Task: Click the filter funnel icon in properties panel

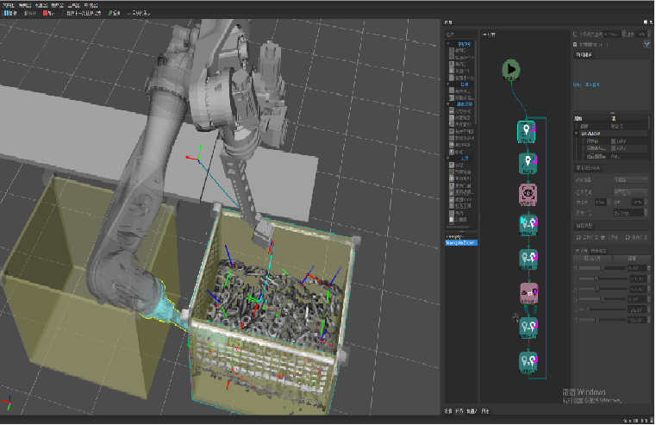Action: click(x=647, y=43)
